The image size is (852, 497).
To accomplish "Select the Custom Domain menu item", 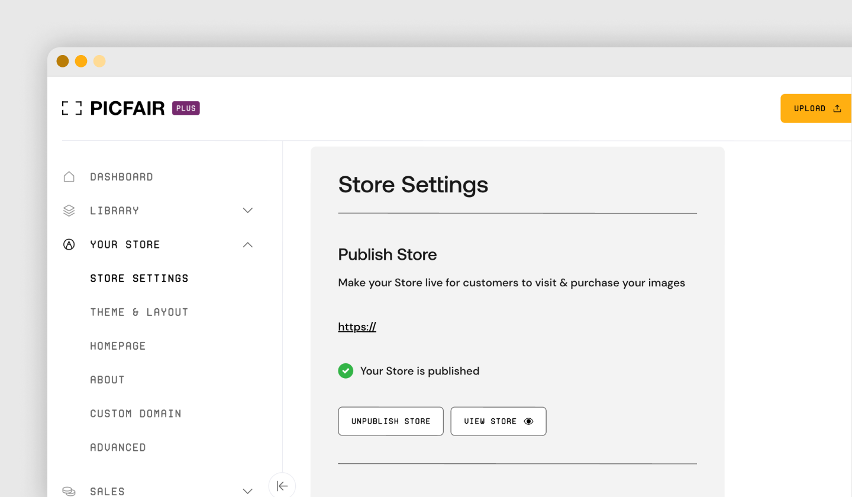I will (x=135, y=413).
